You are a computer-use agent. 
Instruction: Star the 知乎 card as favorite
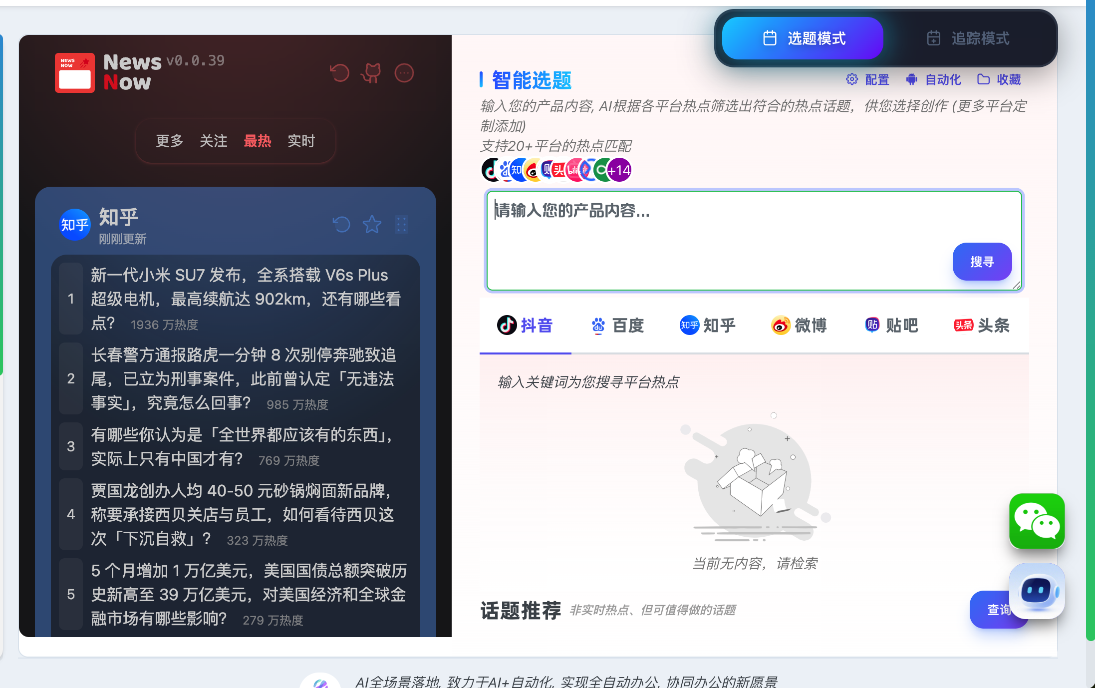pyautogui.click(x=372, y=225)
